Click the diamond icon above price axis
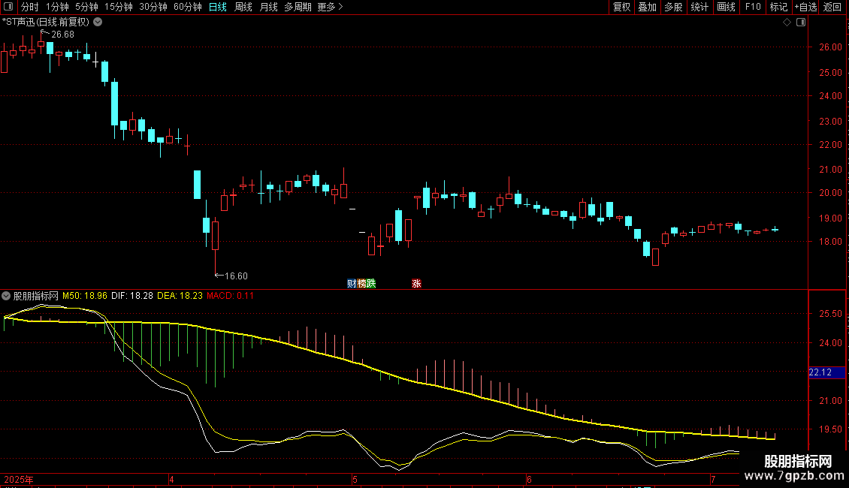This screenshot has height=488, width=849. click(787, 23)
